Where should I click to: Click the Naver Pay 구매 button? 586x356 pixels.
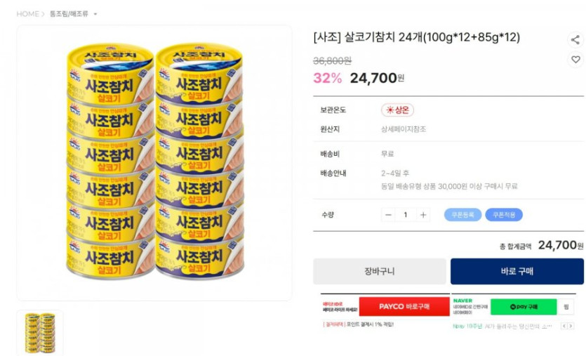(x=523, y=307)
